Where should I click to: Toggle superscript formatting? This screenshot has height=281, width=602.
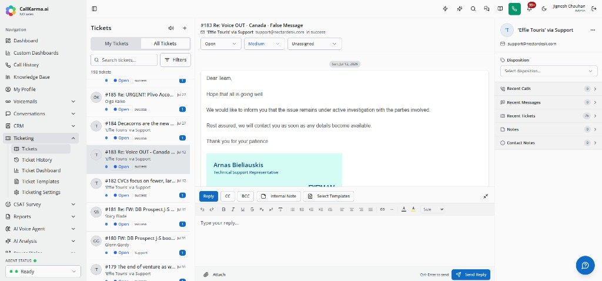click(270, 210)
